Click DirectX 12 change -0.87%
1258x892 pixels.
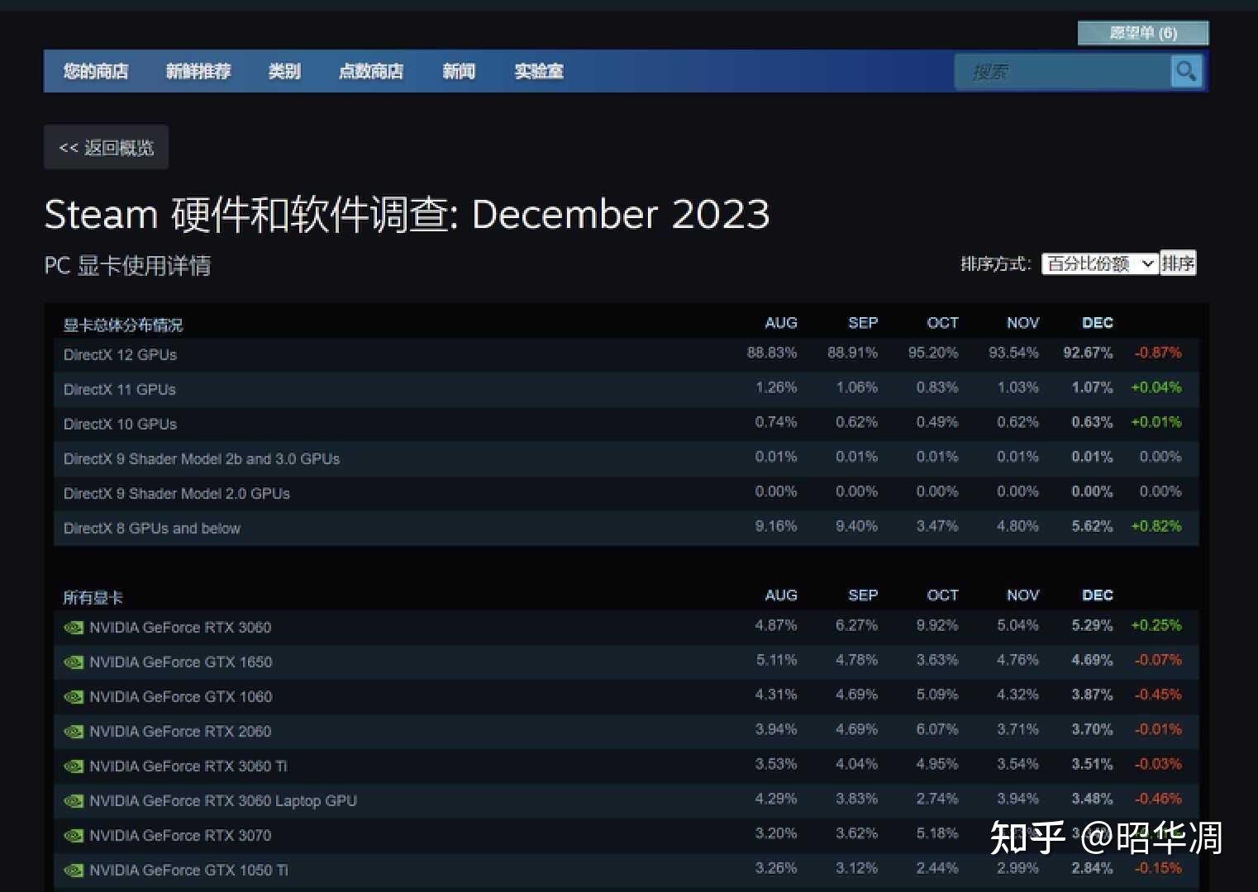point(1158,353)
